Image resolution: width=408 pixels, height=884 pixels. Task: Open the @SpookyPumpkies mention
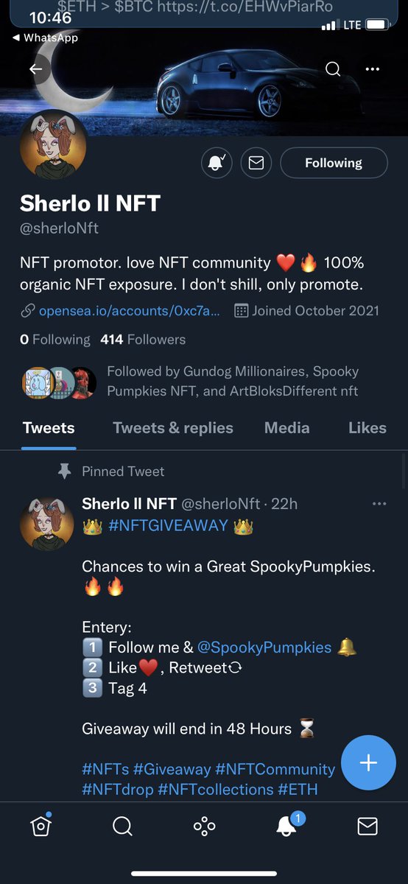[264, 648]
